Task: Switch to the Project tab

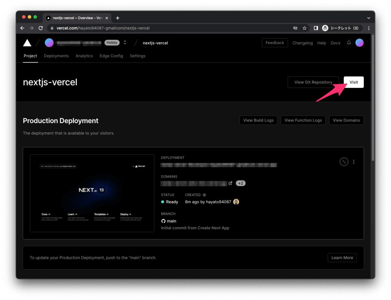Action: [x=30, y=56]
